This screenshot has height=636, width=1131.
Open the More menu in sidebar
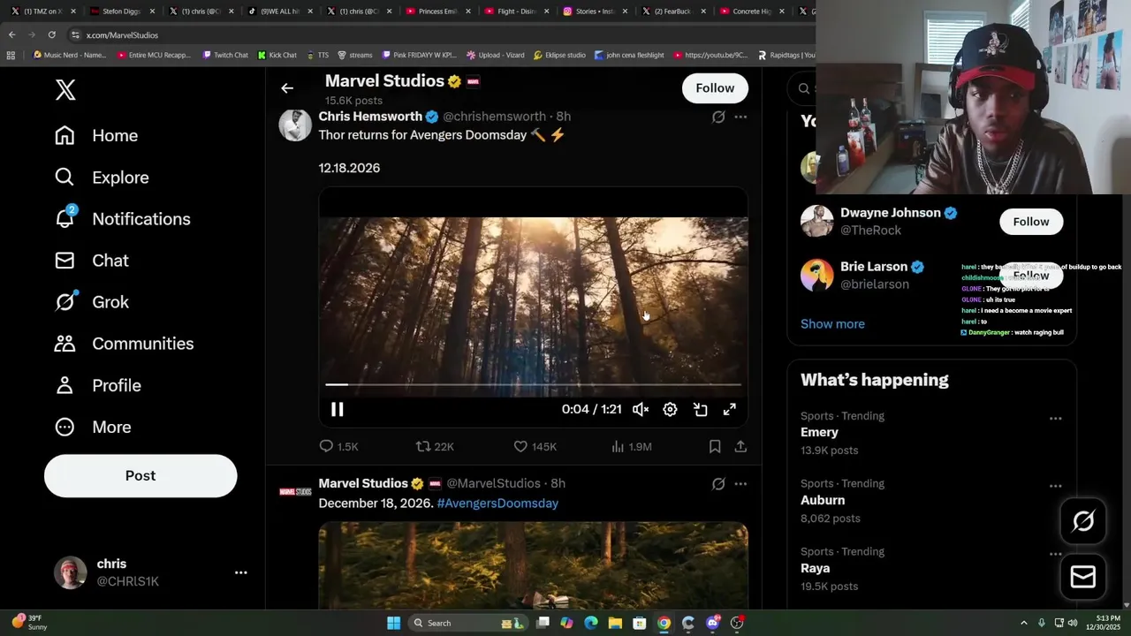pyautogui.click(x=92, y=427)
